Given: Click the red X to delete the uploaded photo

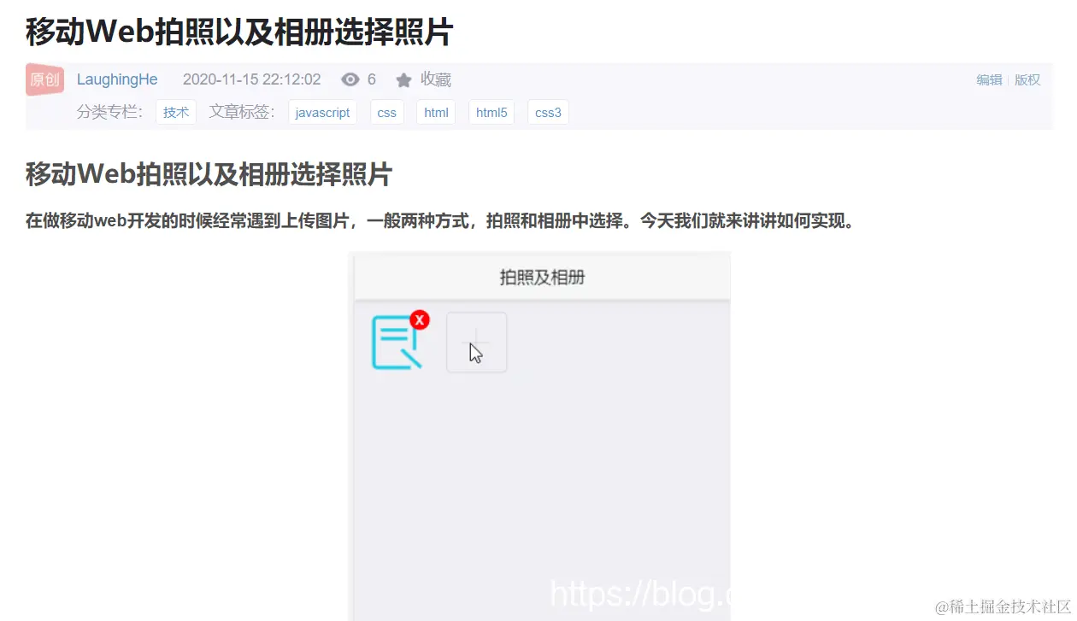Looking at the screenshot, I should [x=420, y=320].
